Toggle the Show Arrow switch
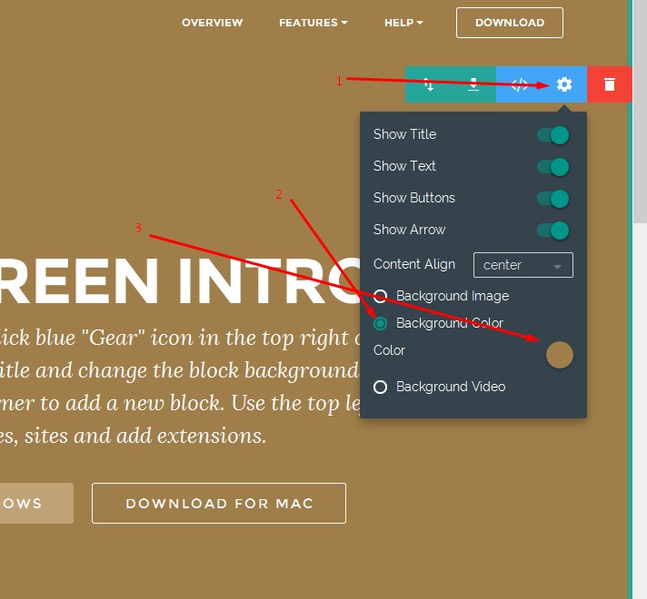 pos(552,231)
